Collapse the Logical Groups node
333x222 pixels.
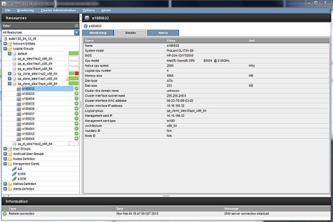point(5,49)
